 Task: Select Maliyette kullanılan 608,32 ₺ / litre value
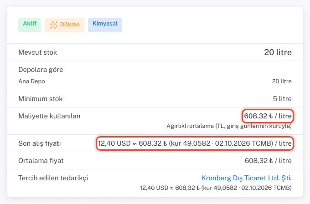point(268,116)
